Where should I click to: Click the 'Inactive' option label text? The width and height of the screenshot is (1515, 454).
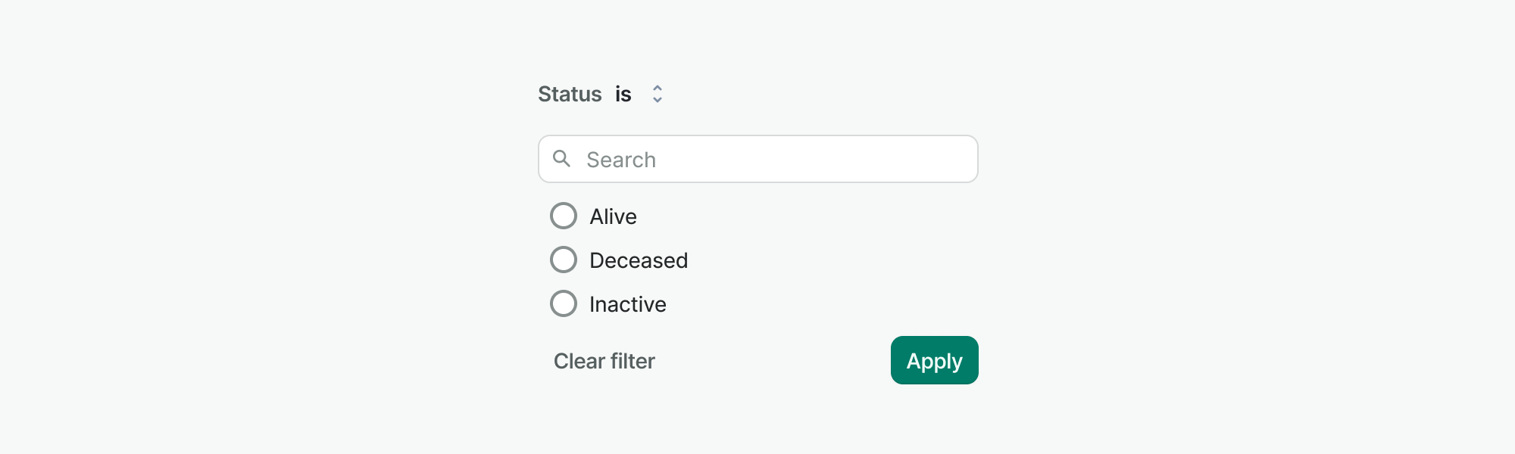point(628,304)
